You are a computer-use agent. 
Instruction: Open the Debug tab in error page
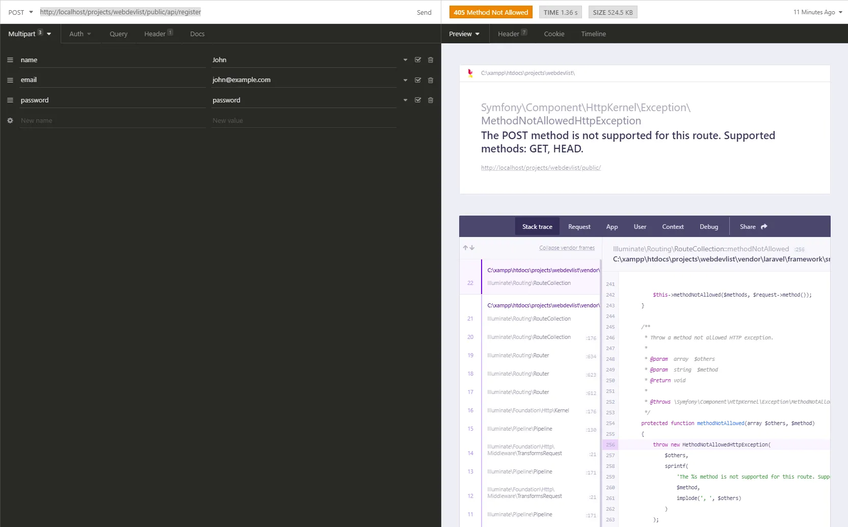click(709, 227)
